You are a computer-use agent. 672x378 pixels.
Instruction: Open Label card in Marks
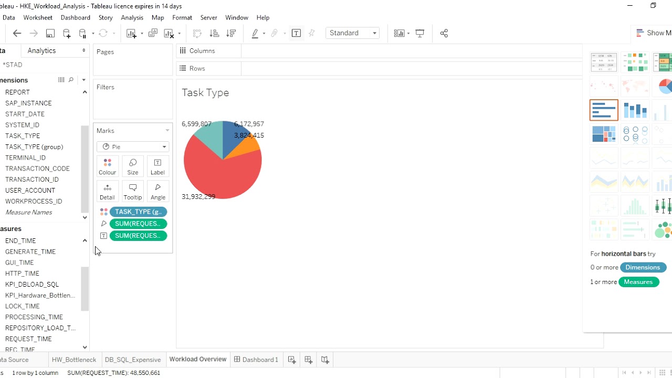pyautogui.click(x=158, y=166)
